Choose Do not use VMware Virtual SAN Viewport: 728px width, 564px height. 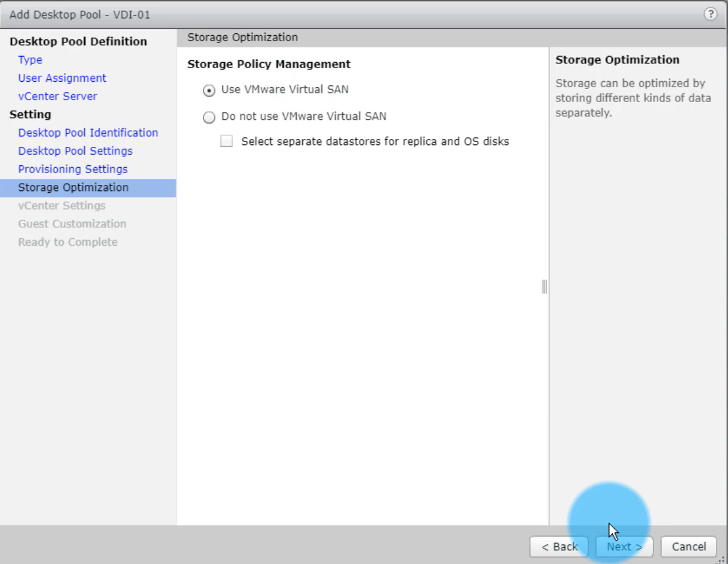[209, 118]
